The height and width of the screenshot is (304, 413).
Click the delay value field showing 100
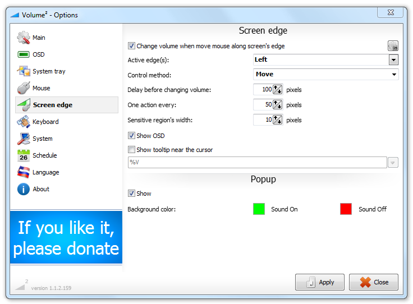(x=263, y=90)
